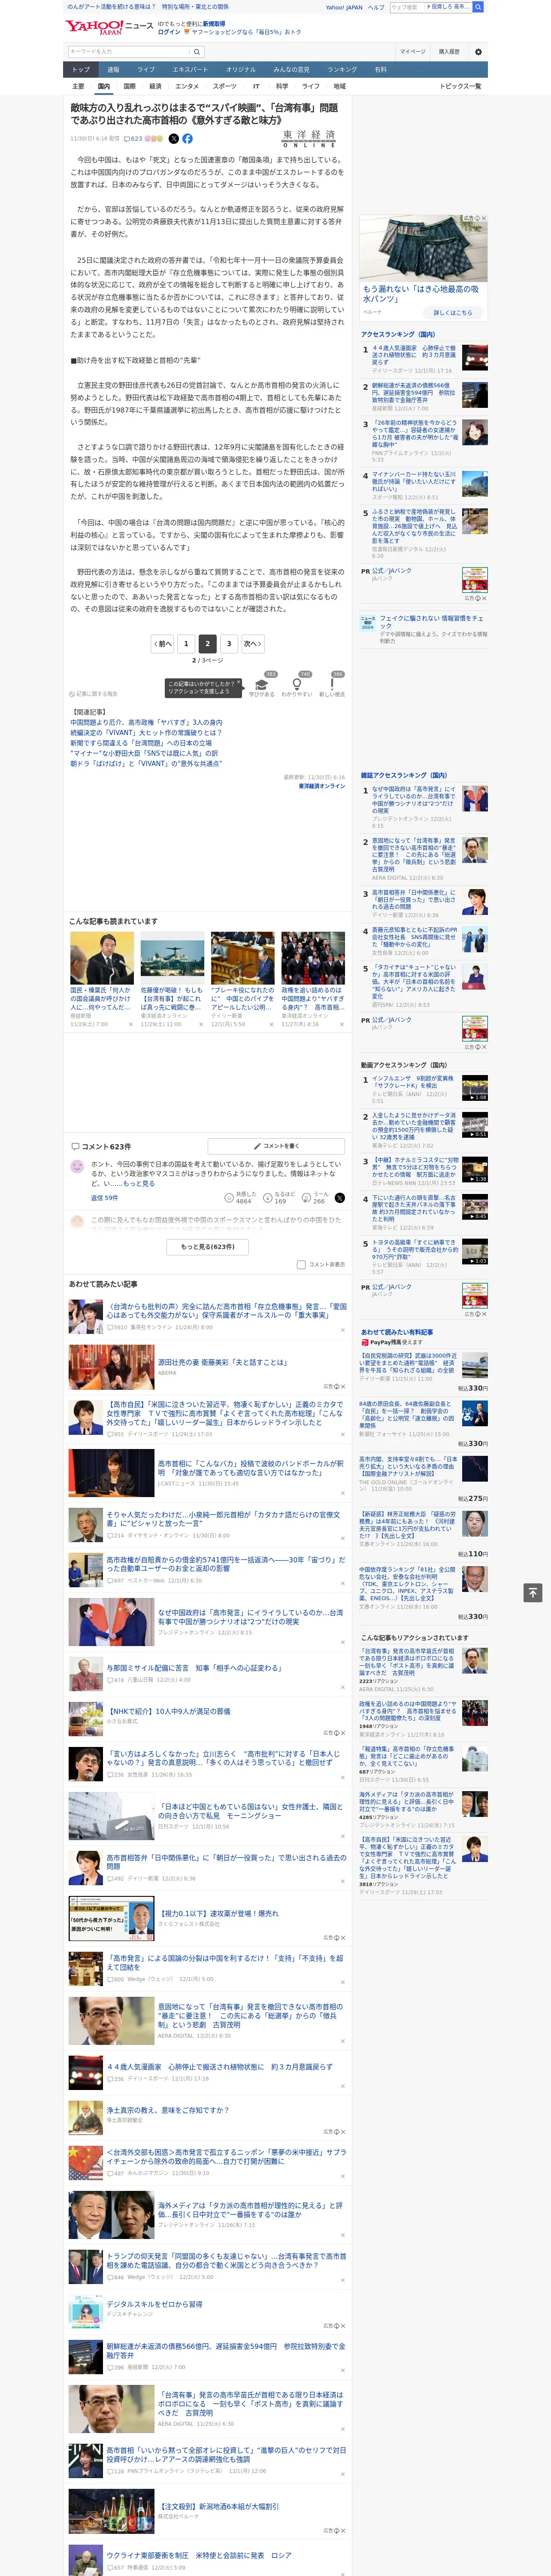The width and height of the screenshot is (551, 2576).
Task: Open エンタメ category in sub navigation
Action: [x=187, y=86]
